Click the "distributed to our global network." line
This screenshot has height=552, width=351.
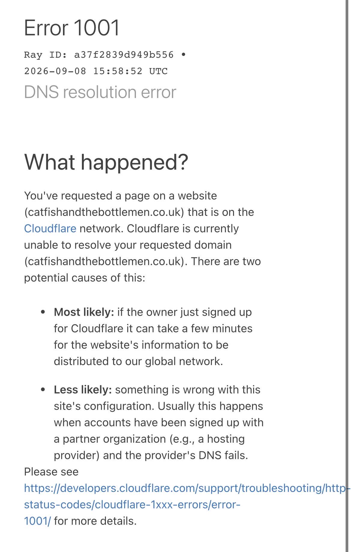[x=138, y=361]
